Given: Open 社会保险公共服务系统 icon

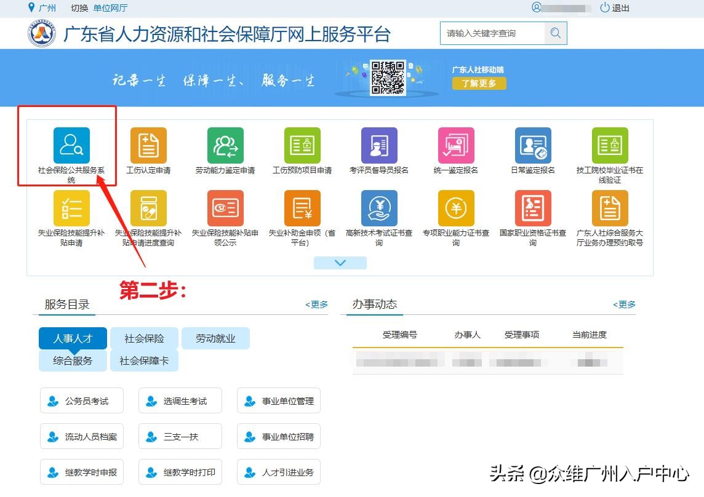Looking at the screenshot, I should (x=71, y=145).
